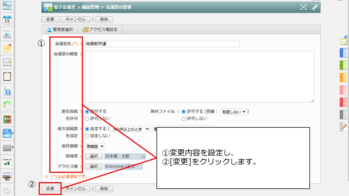Screen dimensions: 349x196
Task: Open the portal dashboard icon in sidebar
Action: pyautogui.click(x=7, y=5)
